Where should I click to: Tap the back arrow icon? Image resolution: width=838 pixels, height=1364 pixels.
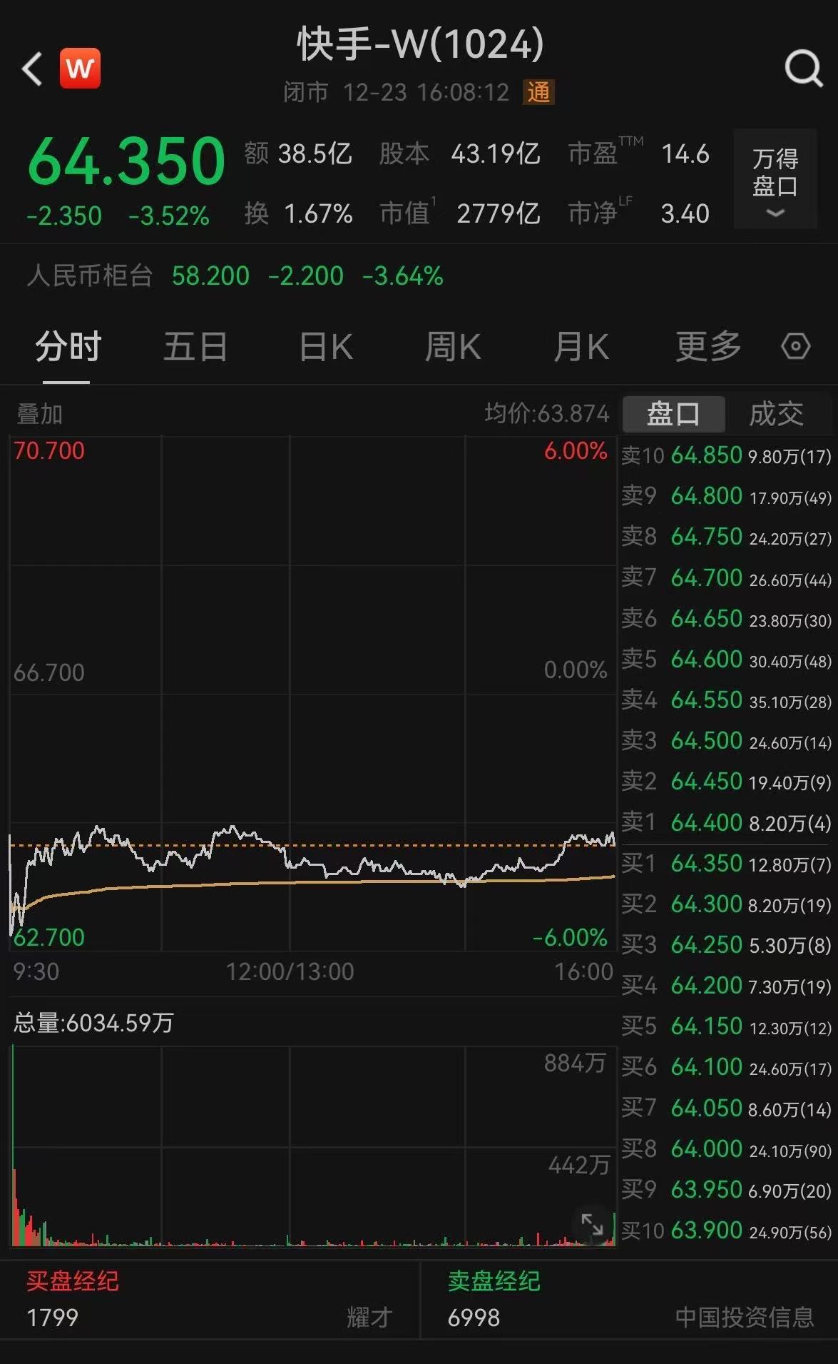tap(32, 69)
